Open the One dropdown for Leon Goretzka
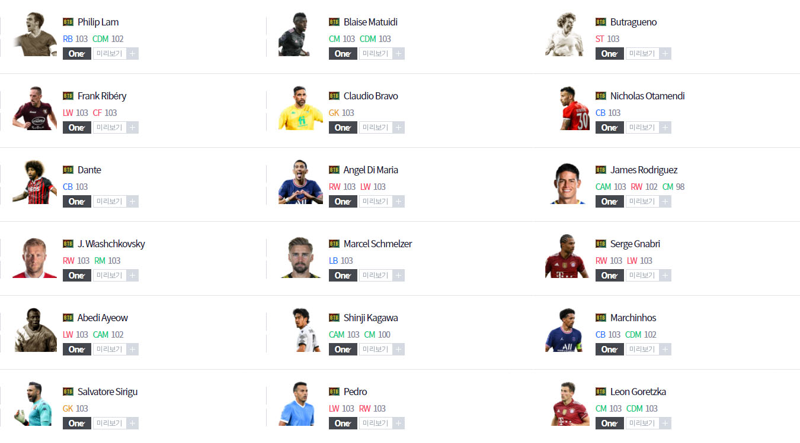 (610, 423)
